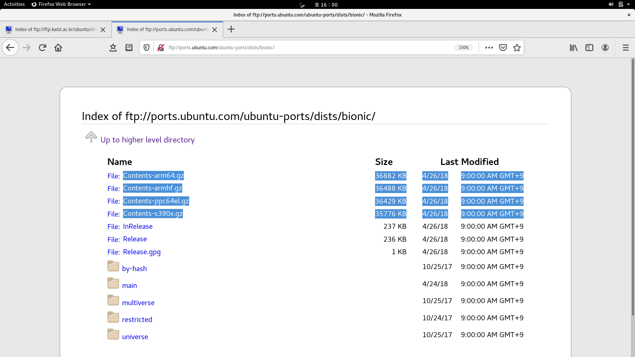This screenshot has width=635, height=357.
Task: Open Contents-s390x.gz file link
Action: [x=153, y=214]
